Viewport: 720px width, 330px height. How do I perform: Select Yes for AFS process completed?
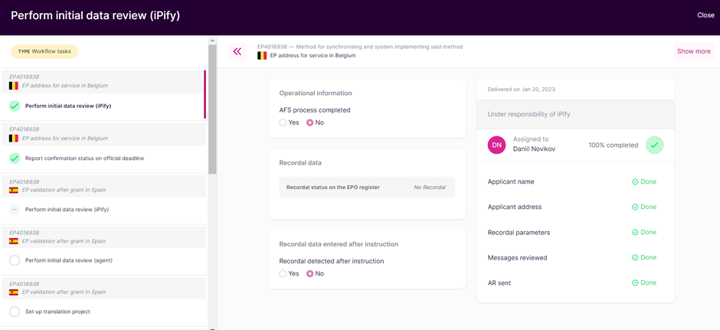tap(283, 123)
